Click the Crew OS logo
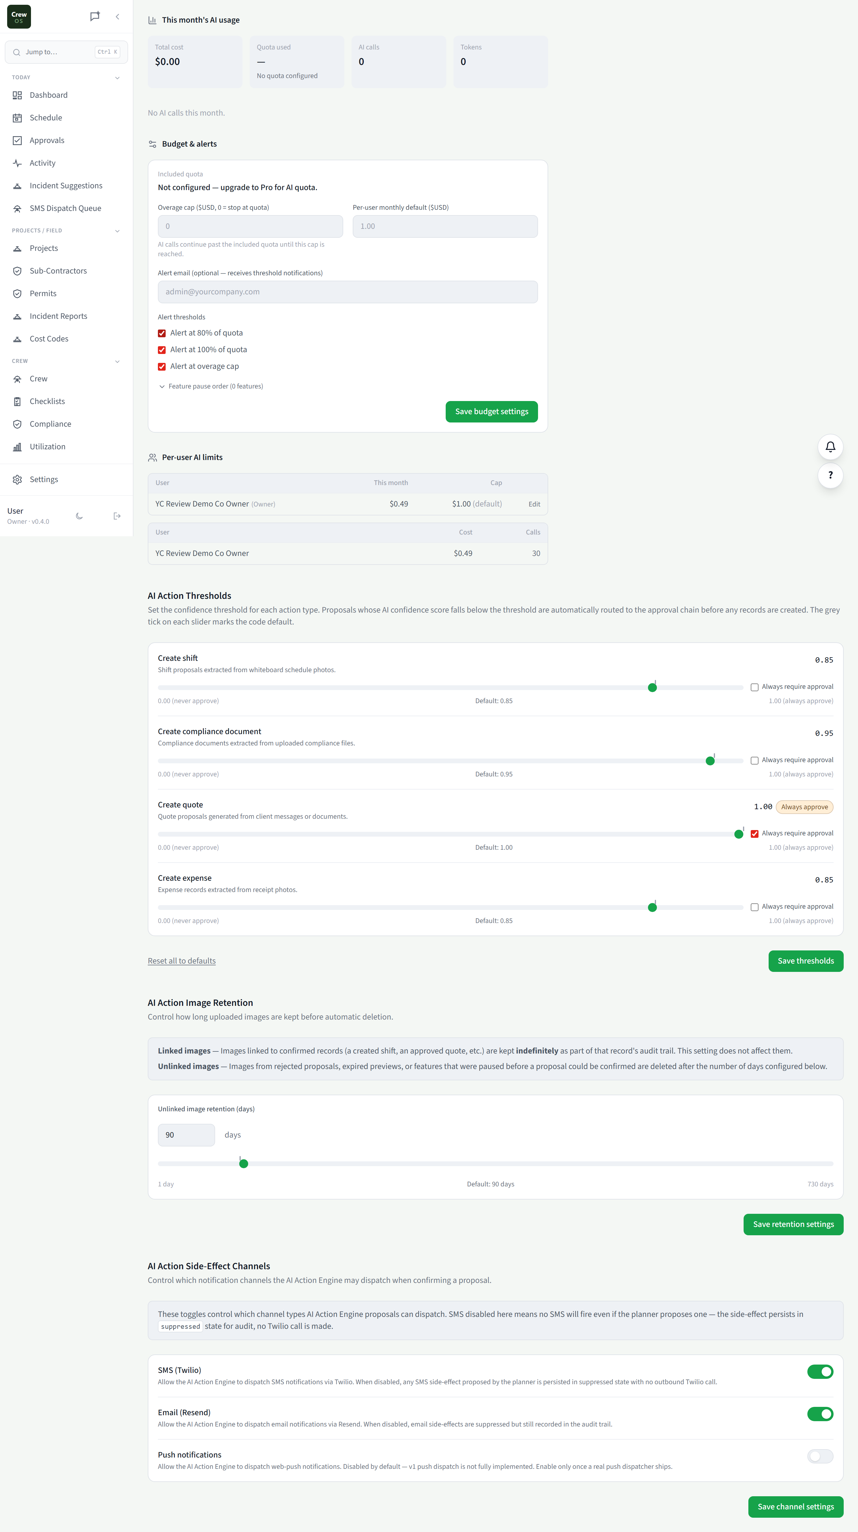 pos(19,17)
